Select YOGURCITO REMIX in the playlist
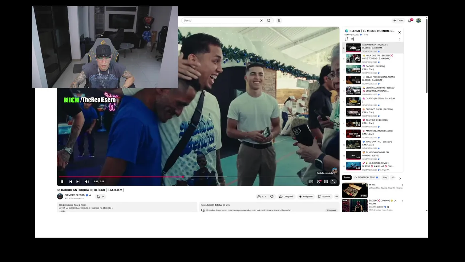 point(373,166)
